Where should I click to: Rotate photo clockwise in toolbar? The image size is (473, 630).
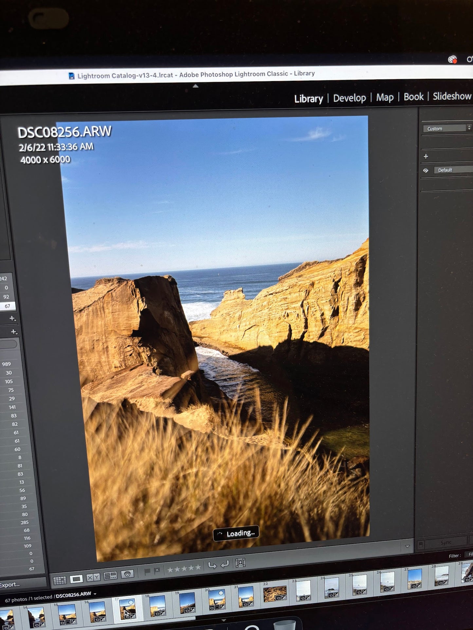coord(225,564)
